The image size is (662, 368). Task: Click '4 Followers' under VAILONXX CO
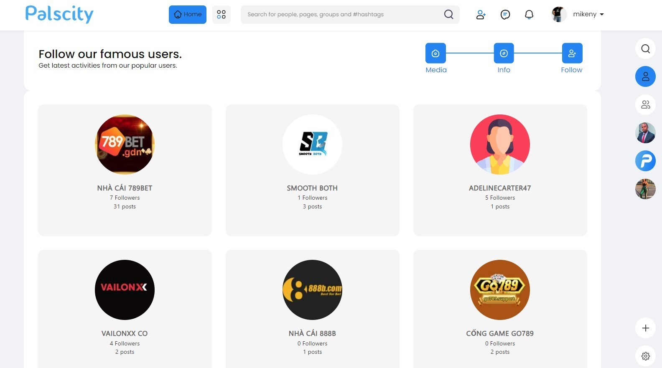(125, 343)
